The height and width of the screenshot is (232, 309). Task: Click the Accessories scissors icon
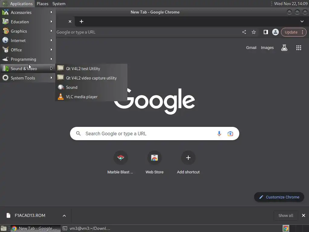[x=5, y=12]
